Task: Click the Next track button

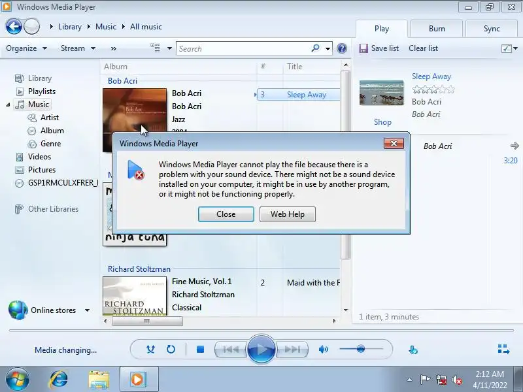Action: tap(292, 350)
